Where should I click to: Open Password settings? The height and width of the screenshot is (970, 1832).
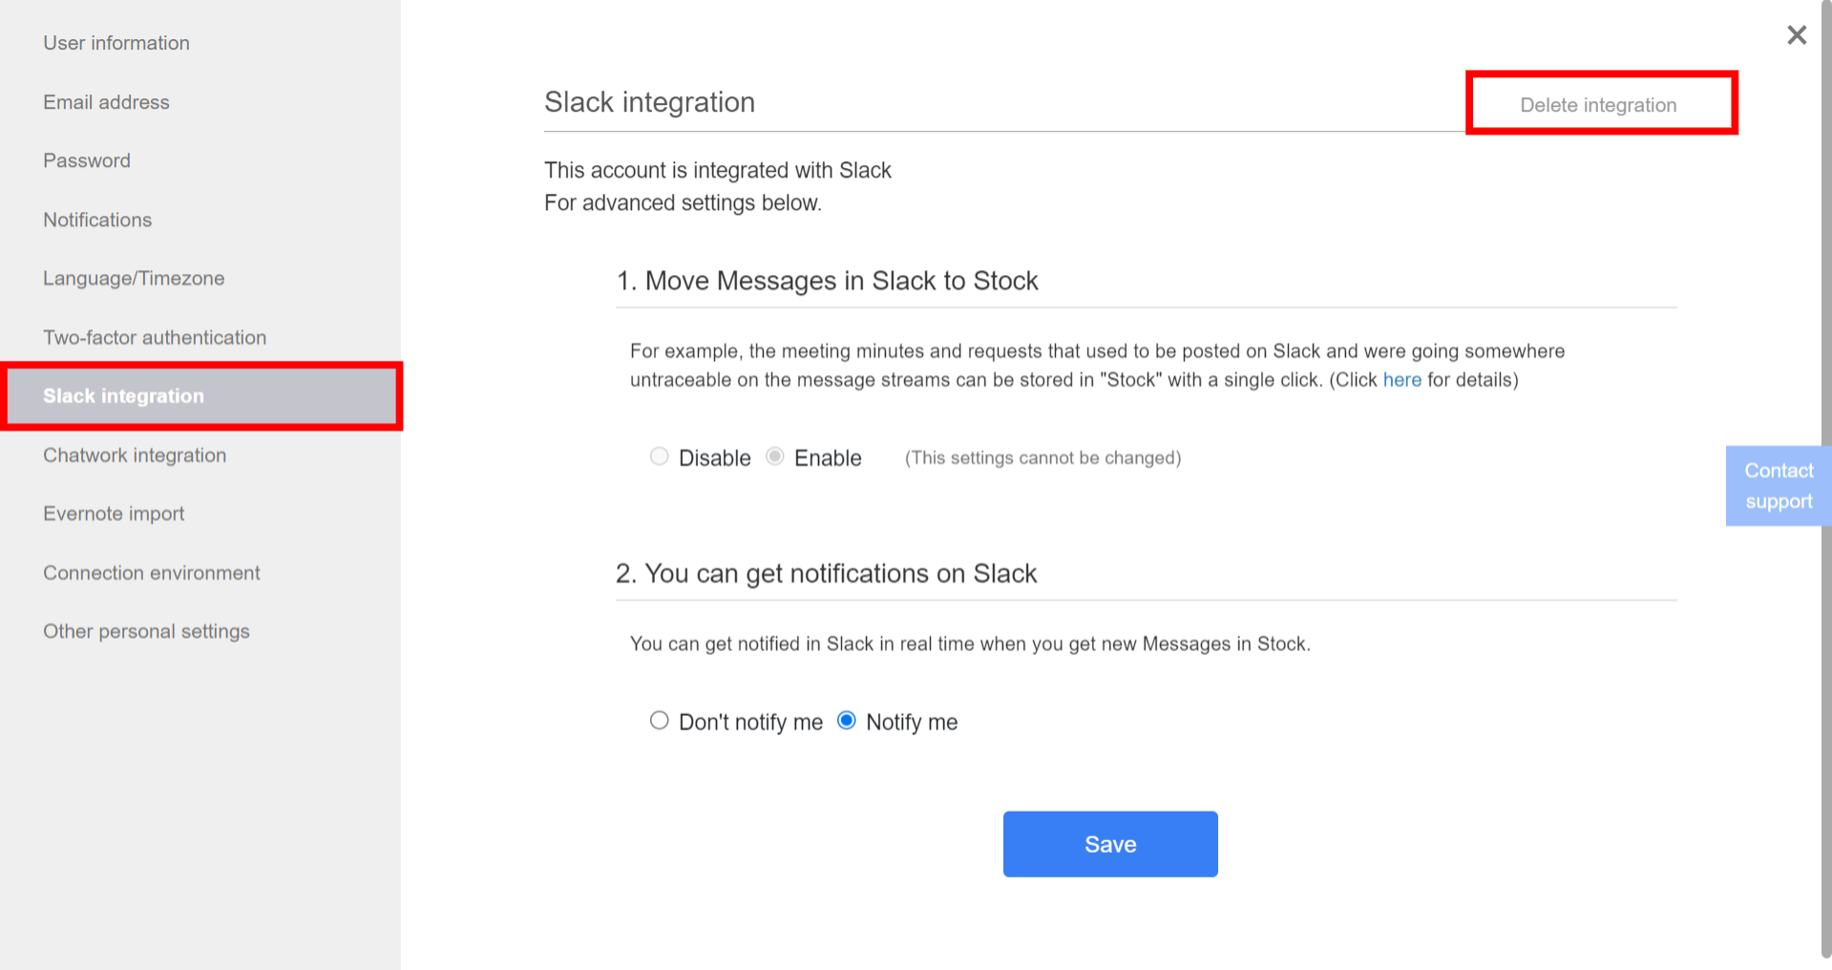86,160
